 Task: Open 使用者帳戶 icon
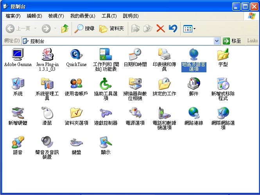click(76, 84)
